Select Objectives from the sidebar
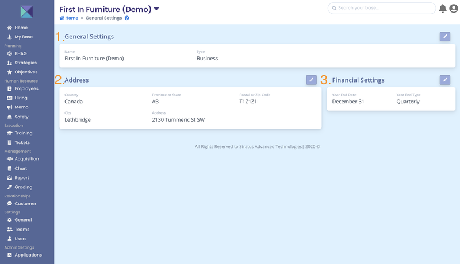The width and height of the screenshot is (460, 264). tap(26, 72)
